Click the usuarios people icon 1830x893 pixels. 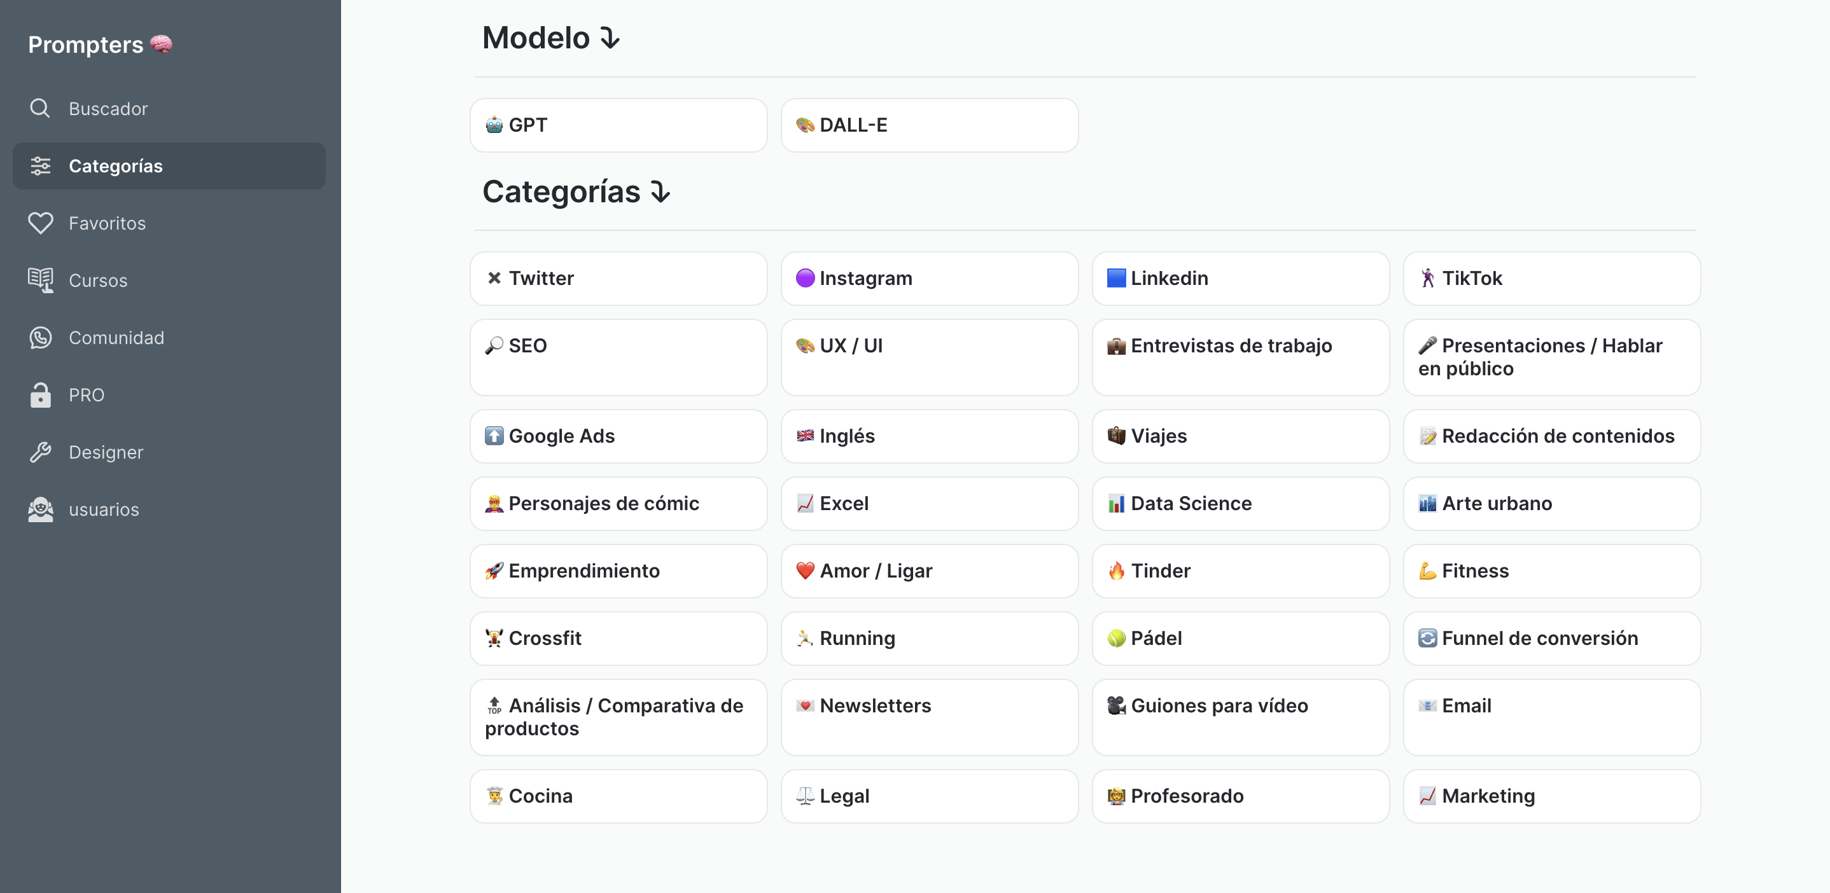[x=40, y=509]
